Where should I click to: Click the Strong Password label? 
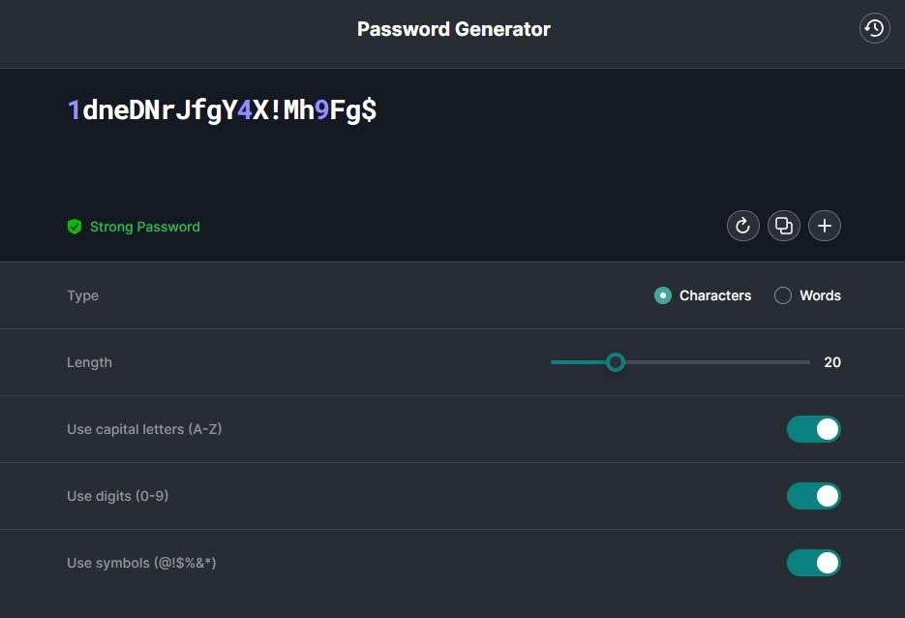click(x=145, y=227)
